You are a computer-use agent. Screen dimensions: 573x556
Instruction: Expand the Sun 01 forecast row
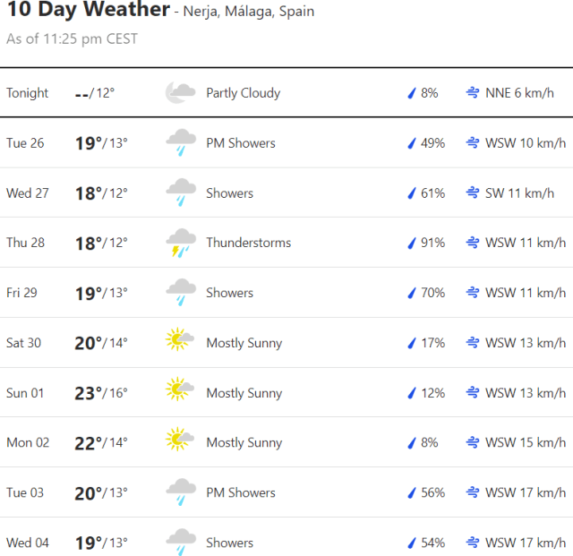pos(286,392)
